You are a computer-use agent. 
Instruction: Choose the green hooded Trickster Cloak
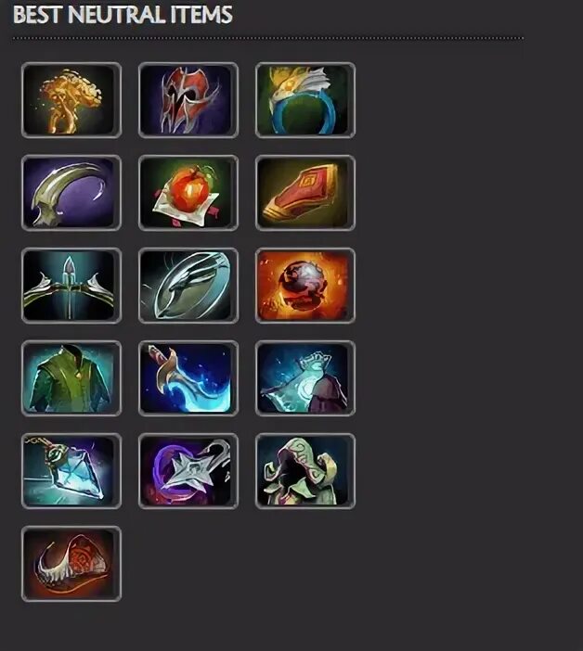coord(305,471)
